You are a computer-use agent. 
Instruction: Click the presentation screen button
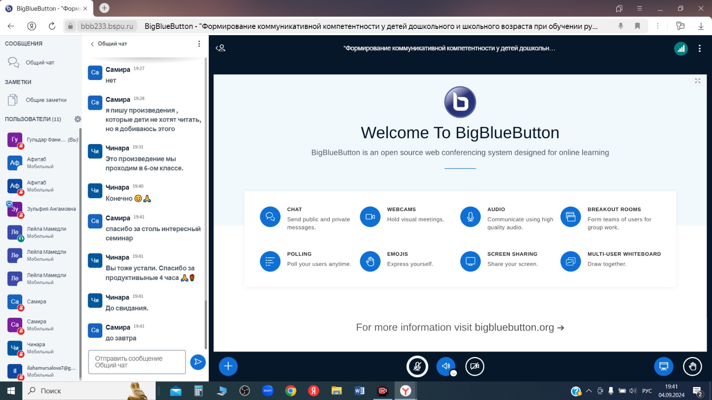(663, 366)
